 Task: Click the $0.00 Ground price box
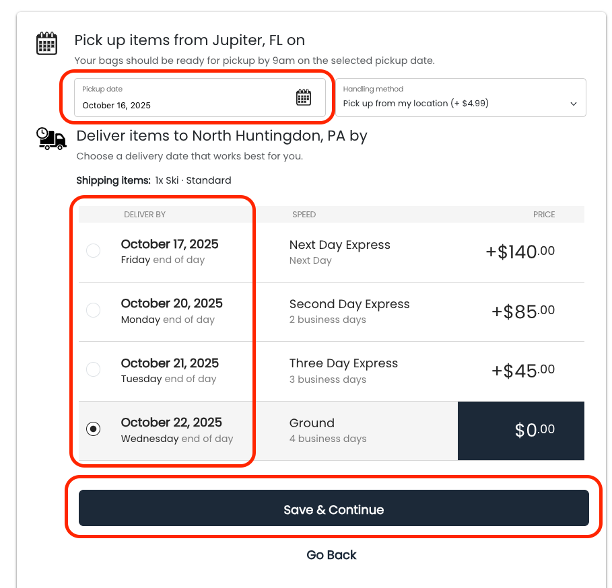(x=521, y=431)
